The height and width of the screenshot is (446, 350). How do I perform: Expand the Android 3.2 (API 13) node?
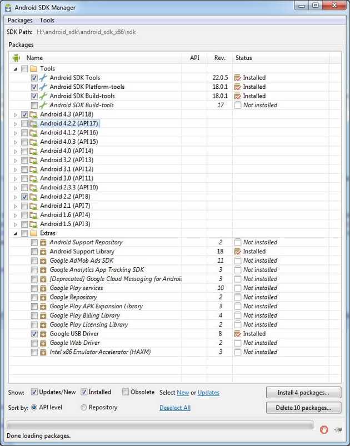click(x=16, y=160)
